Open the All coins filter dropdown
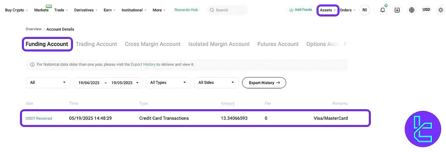The height and width of the screenshot is (152, 446). coord(48,83)
